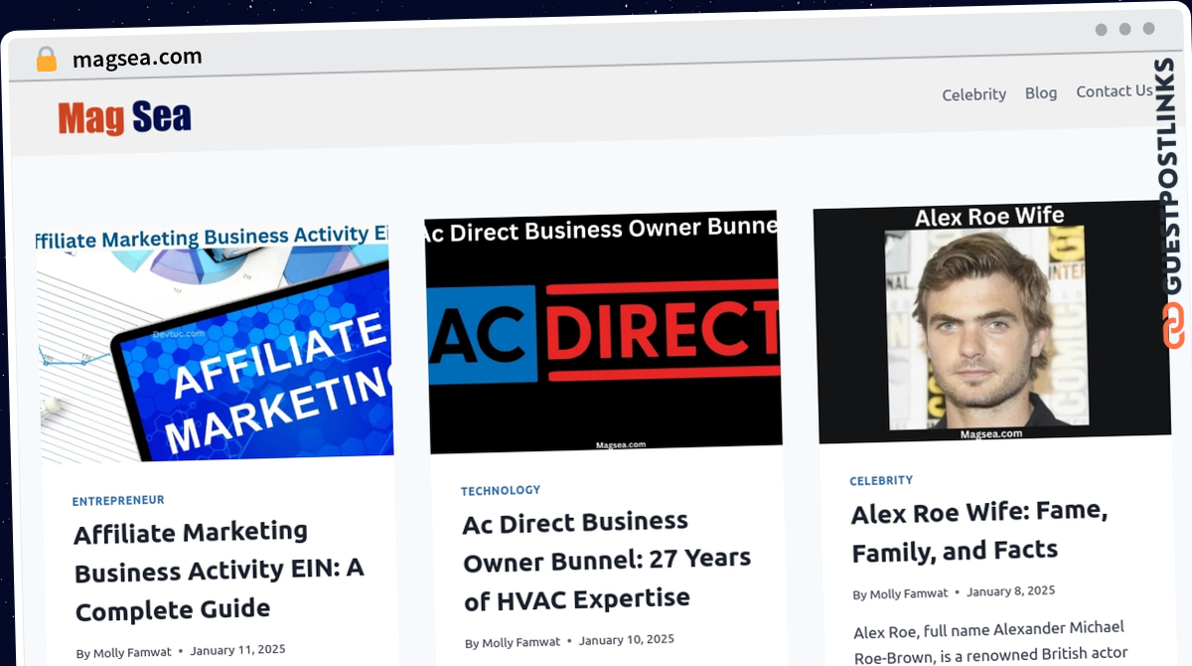Click the date January 8, 2025
Screen dimensions: 1192x666
tap(1011, 590)
